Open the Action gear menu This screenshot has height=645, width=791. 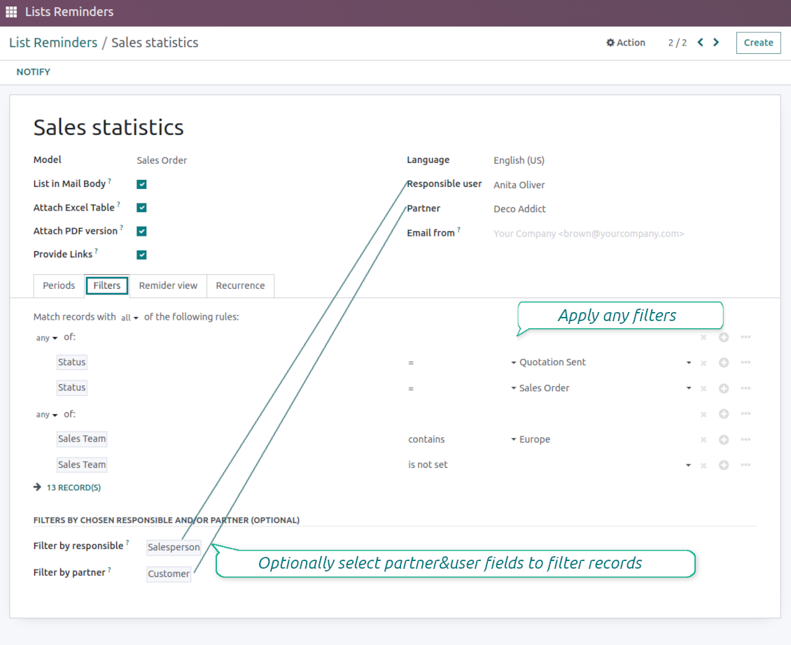(626, 43)
